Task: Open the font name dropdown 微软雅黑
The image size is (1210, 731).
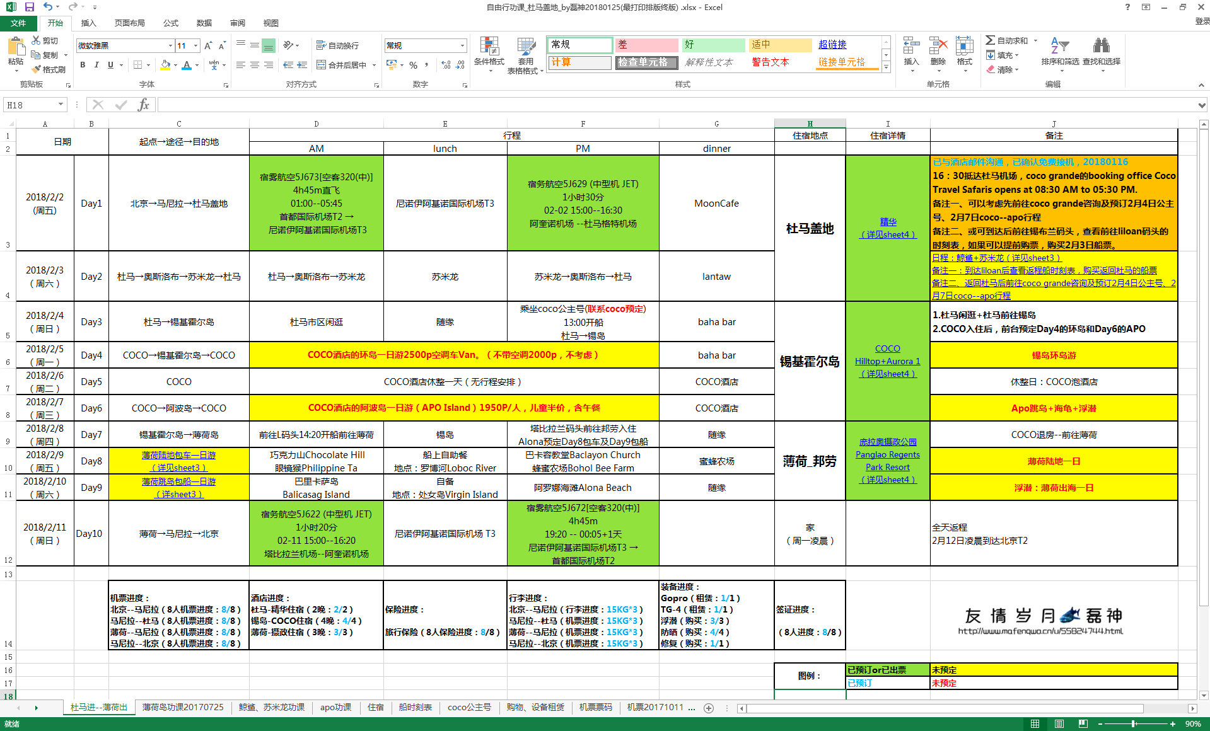Action: 170,45
